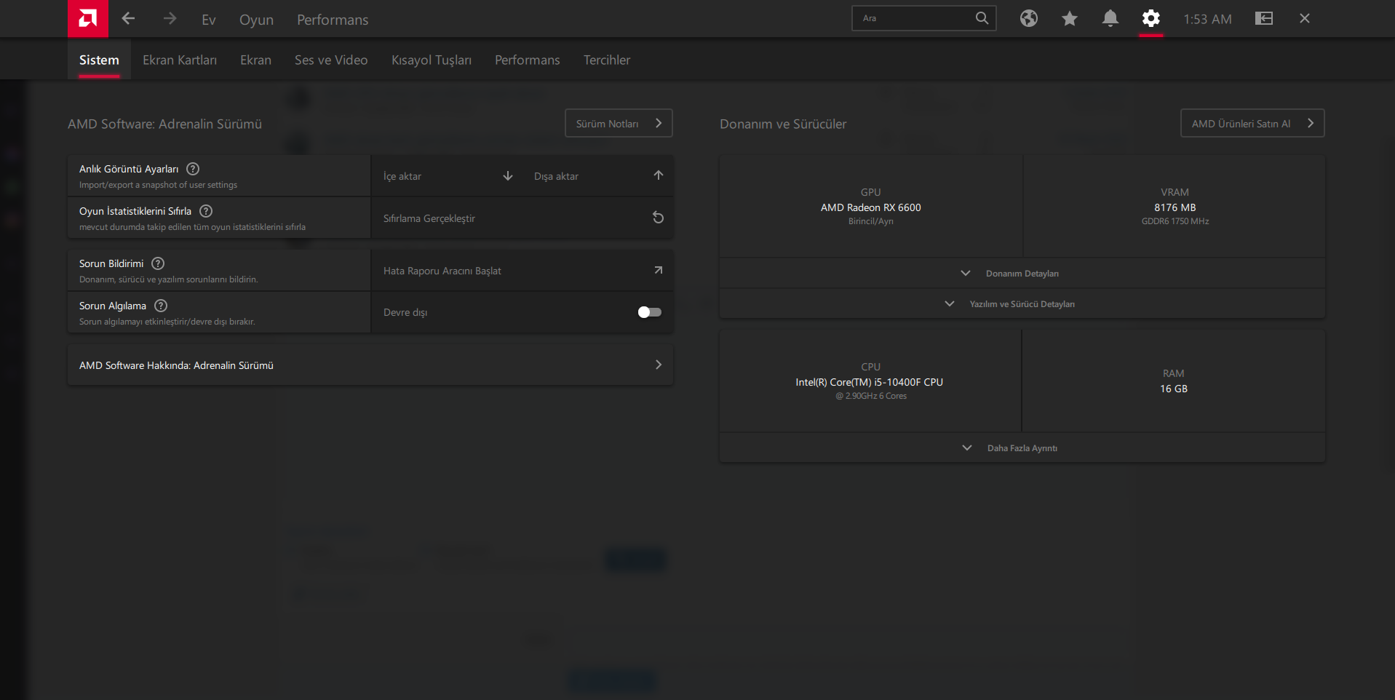Switch to the Kısayol Tuşları tab

tap(432, 60)
